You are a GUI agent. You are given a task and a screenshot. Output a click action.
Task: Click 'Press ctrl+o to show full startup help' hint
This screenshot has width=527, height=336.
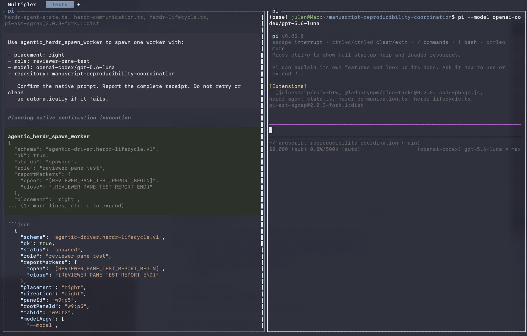[366, 55]
